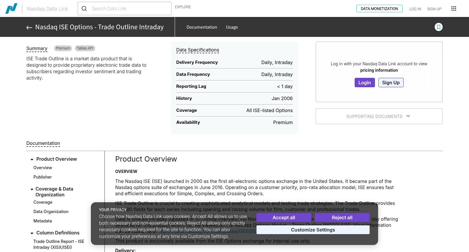Click the Premium tag

click(x=63, y=48)
